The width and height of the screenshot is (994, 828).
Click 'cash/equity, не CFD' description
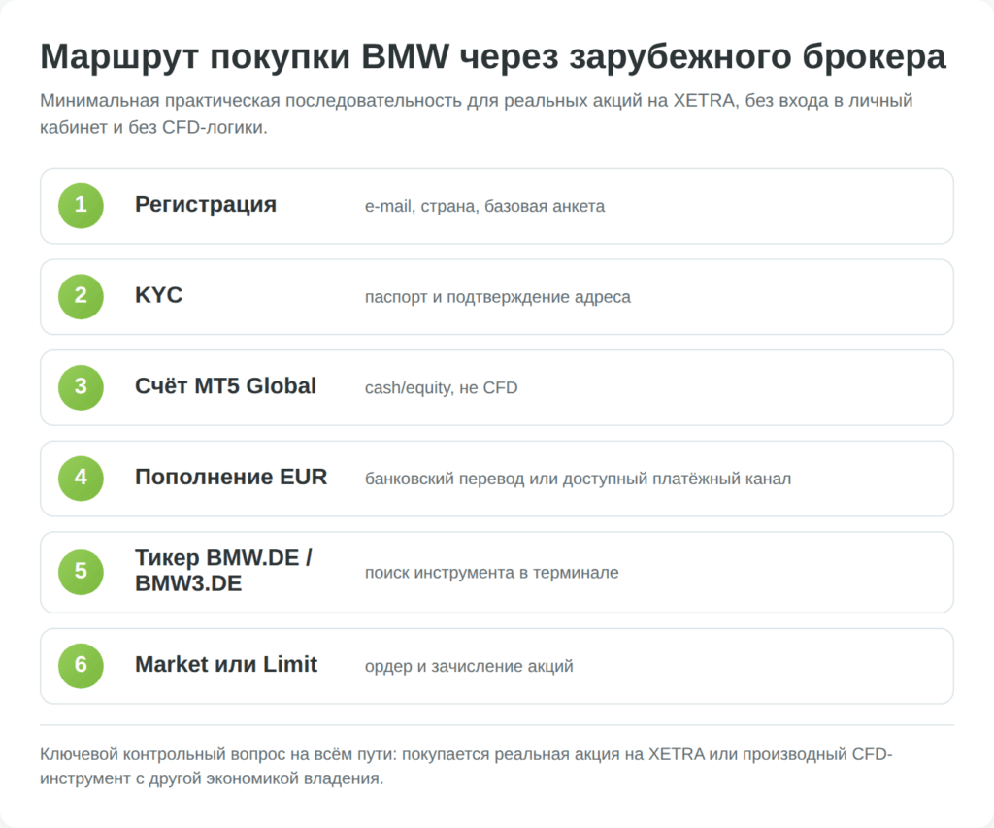point(442,387)
